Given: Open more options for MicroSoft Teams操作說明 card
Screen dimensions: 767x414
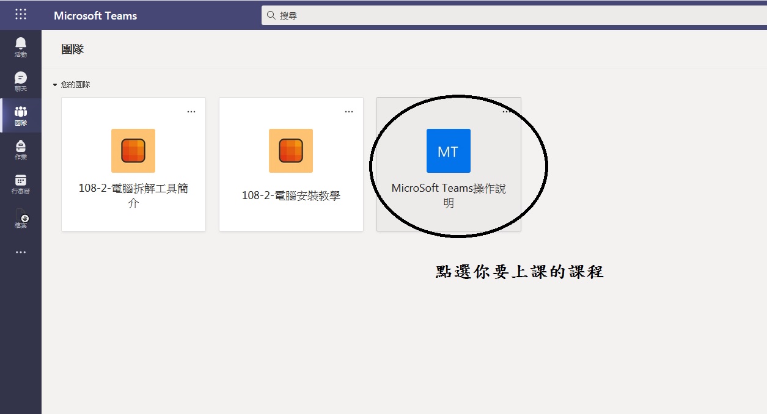Looking at the screenshot, I should point(507,112).
